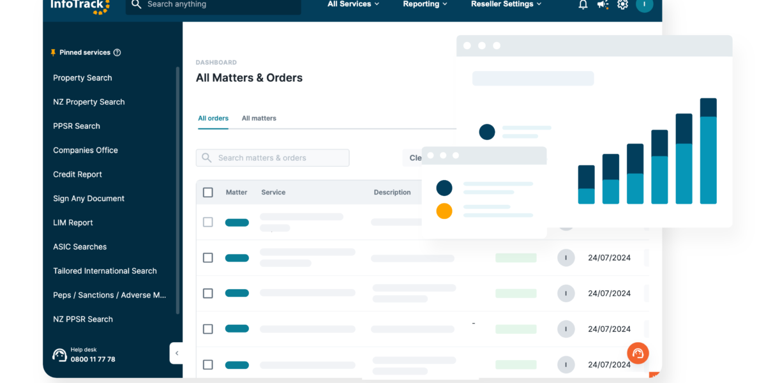Open ASIC Searches in the sidebar
Screen dimensions: 766x383
[80, 247]
